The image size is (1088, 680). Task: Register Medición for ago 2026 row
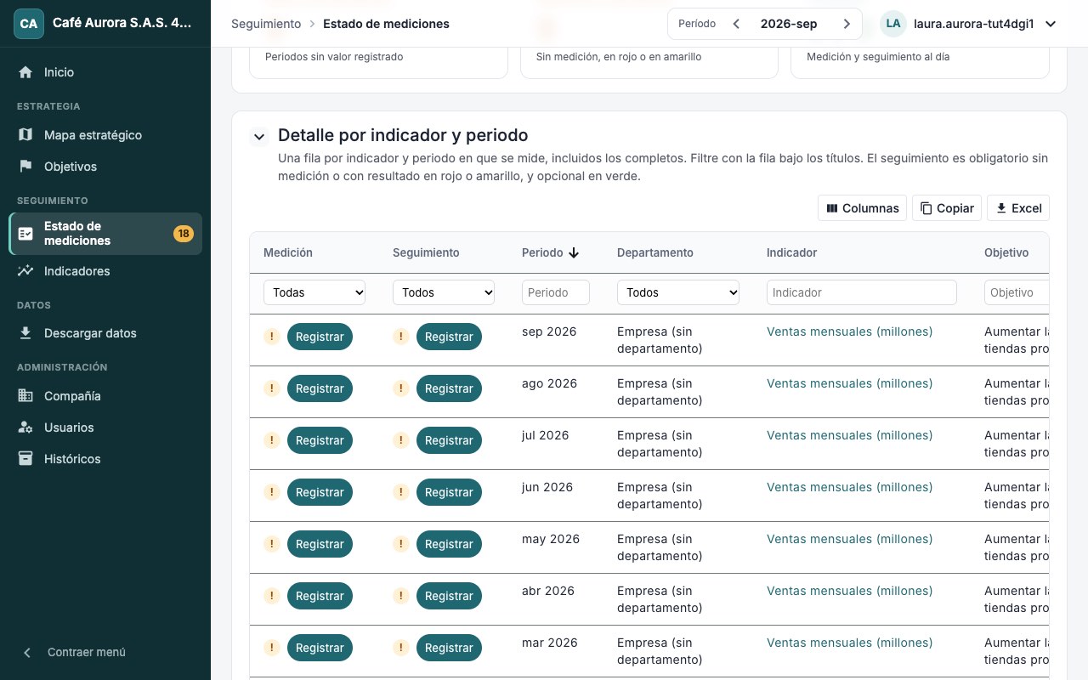pyautogui.click(x=320, y=388)
